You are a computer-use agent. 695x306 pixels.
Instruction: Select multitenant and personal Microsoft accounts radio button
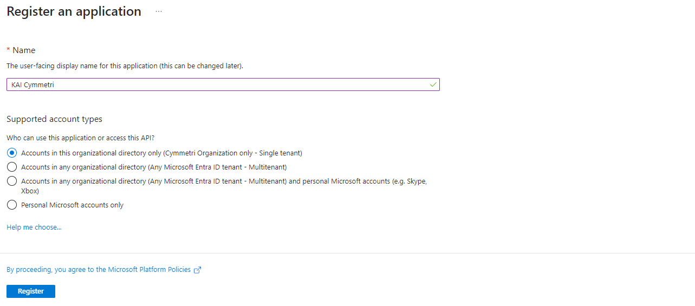pos(12,181)
